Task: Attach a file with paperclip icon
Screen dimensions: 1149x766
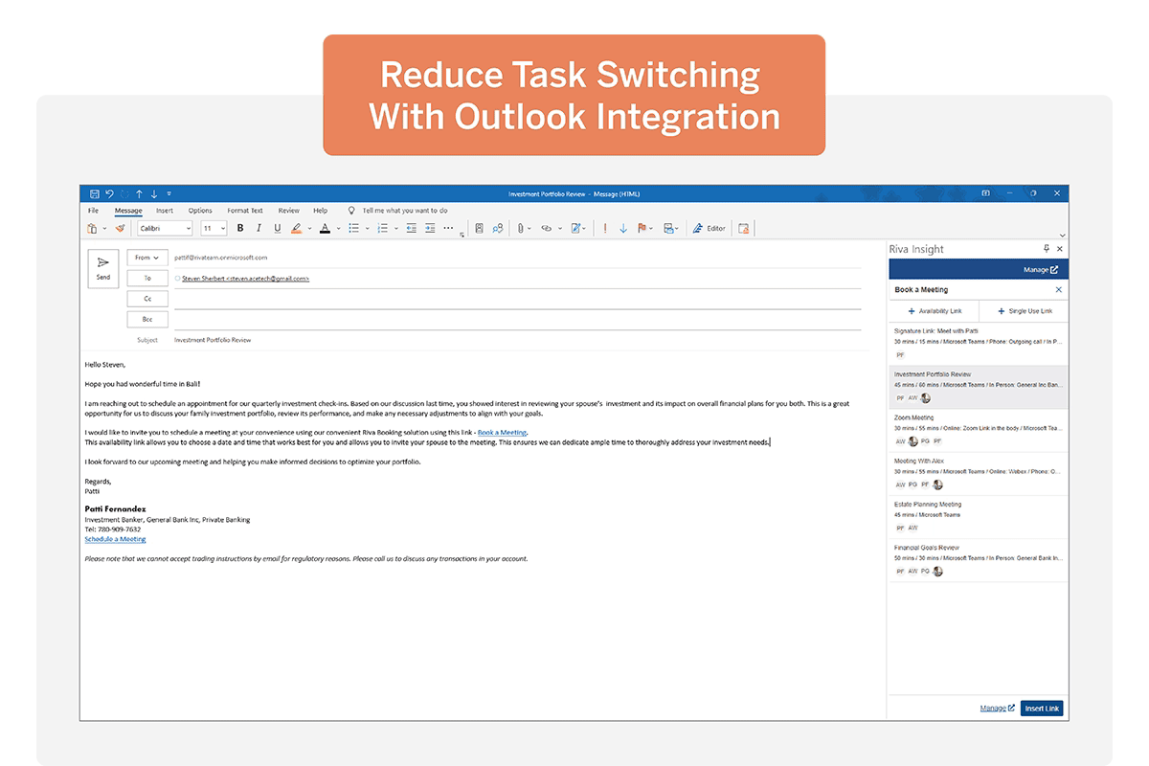Action: click(x=521, y=228)
